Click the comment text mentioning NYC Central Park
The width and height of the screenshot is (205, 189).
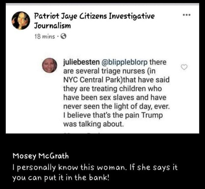click(116, 93)
